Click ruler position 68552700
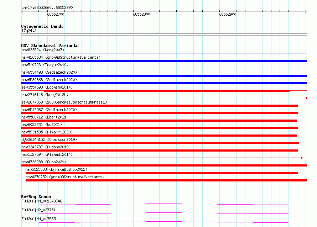317x227 pixels. (x=56, y=14)
